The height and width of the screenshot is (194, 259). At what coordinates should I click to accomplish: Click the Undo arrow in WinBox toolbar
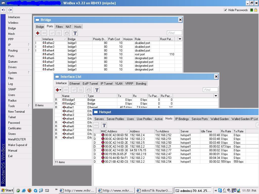[3, 10]
